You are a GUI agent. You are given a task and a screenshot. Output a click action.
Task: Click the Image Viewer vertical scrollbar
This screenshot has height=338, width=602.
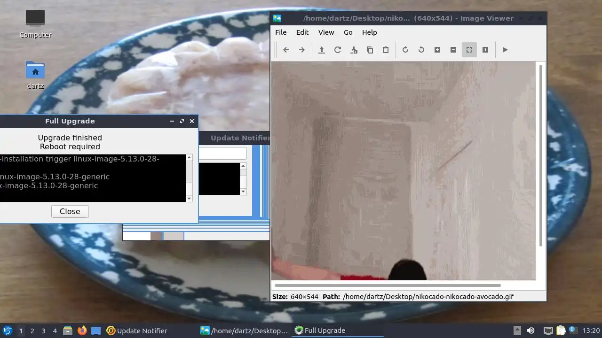[541, 155]
